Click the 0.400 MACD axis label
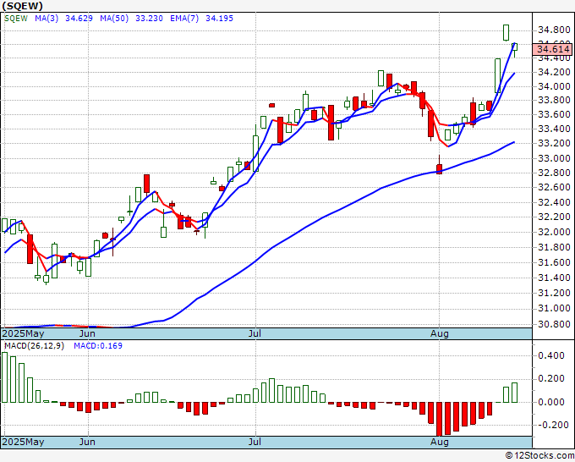 (x=550, y=355)
